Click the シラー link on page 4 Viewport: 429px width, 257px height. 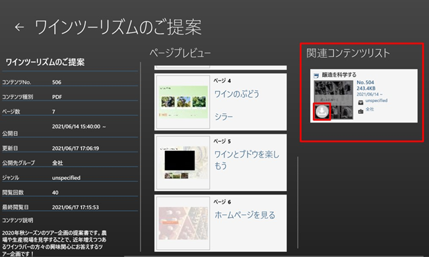224,117
